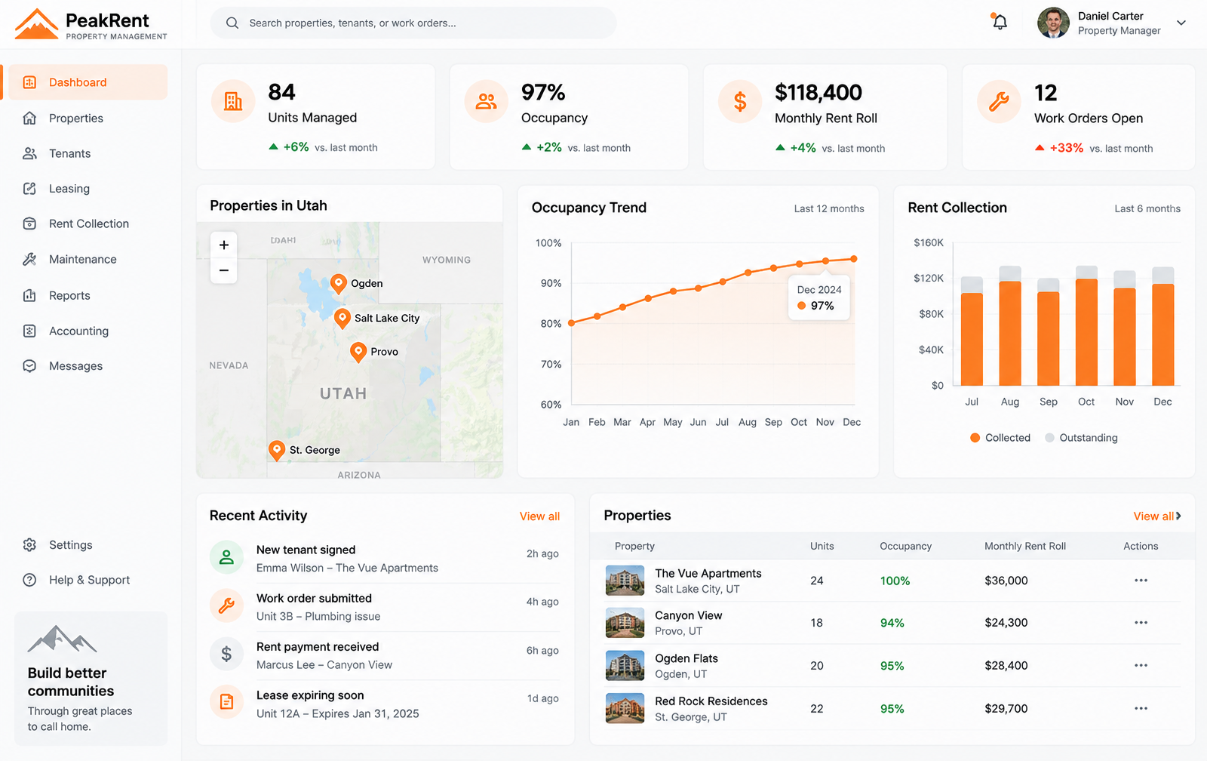Click the search properties input field
This screenshot has width=1207, height=761.
pyautogui.click(x=413, y=23)
